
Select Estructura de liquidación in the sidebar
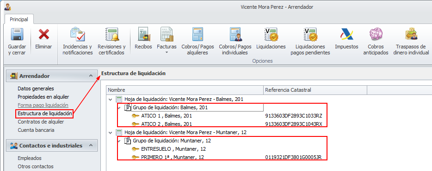point(44,113)
